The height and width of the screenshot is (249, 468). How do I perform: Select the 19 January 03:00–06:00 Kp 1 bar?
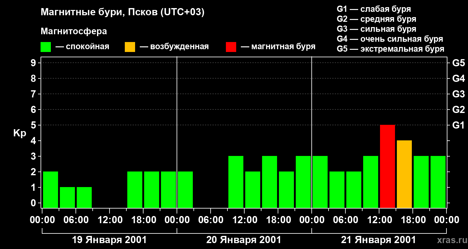(67, 198)
